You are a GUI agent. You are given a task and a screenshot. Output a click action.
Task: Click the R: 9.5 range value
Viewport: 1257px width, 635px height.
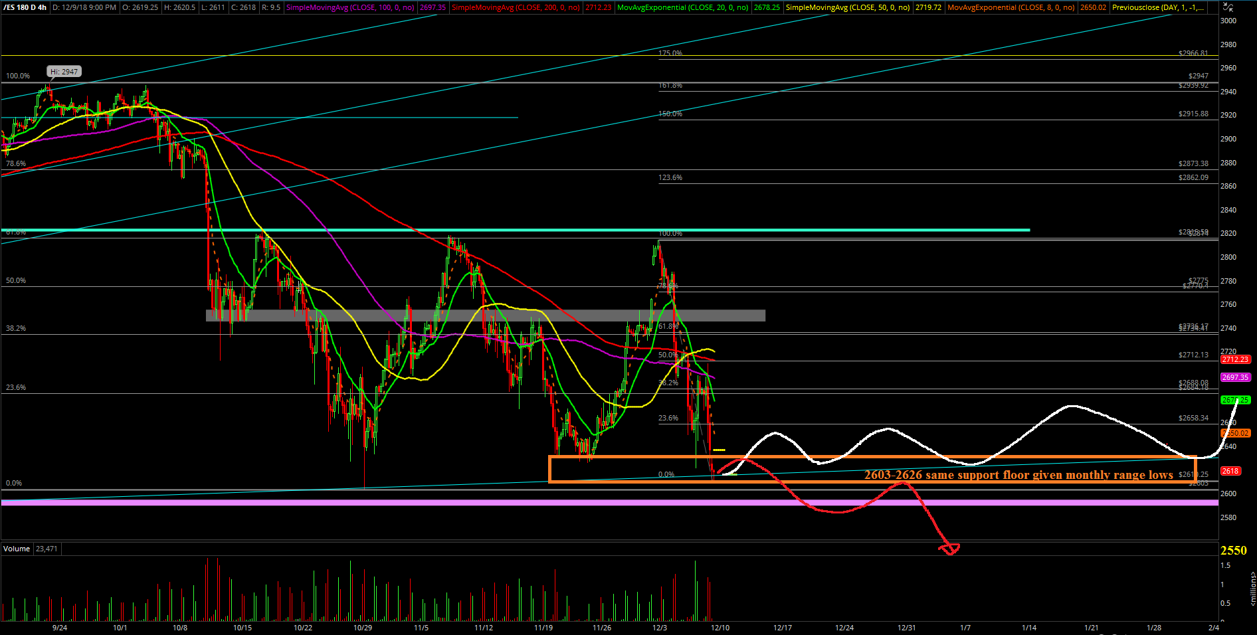(270, 7)
